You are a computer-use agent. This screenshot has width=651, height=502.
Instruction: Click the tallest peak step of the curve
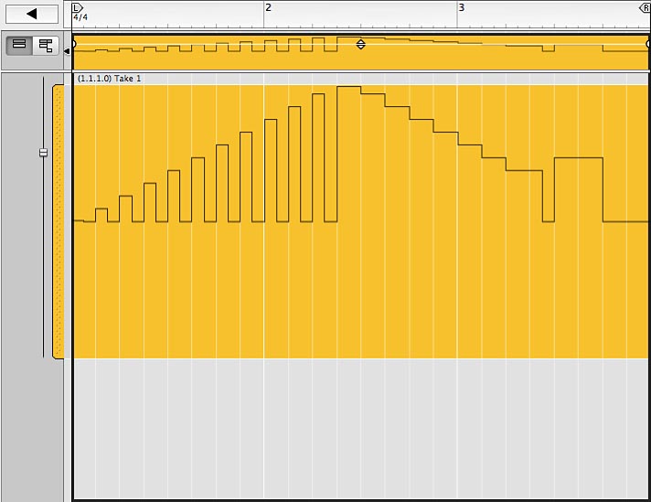coord(348,88)
